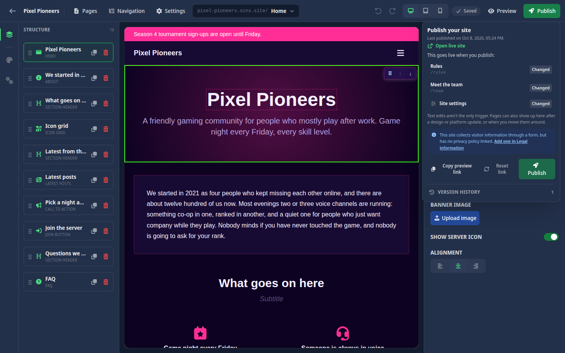Select center alignment
This screenshot has width=565, height=353.
[x=458, y=266]
